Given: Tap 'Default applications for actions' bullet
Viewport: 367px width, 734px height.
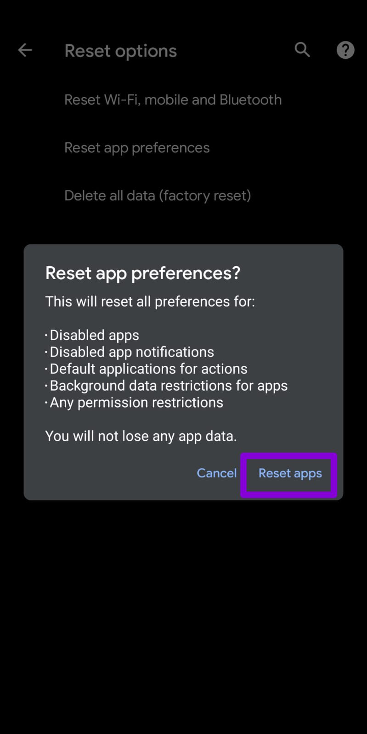Looking at the screenshot, I should coord(148,369).
